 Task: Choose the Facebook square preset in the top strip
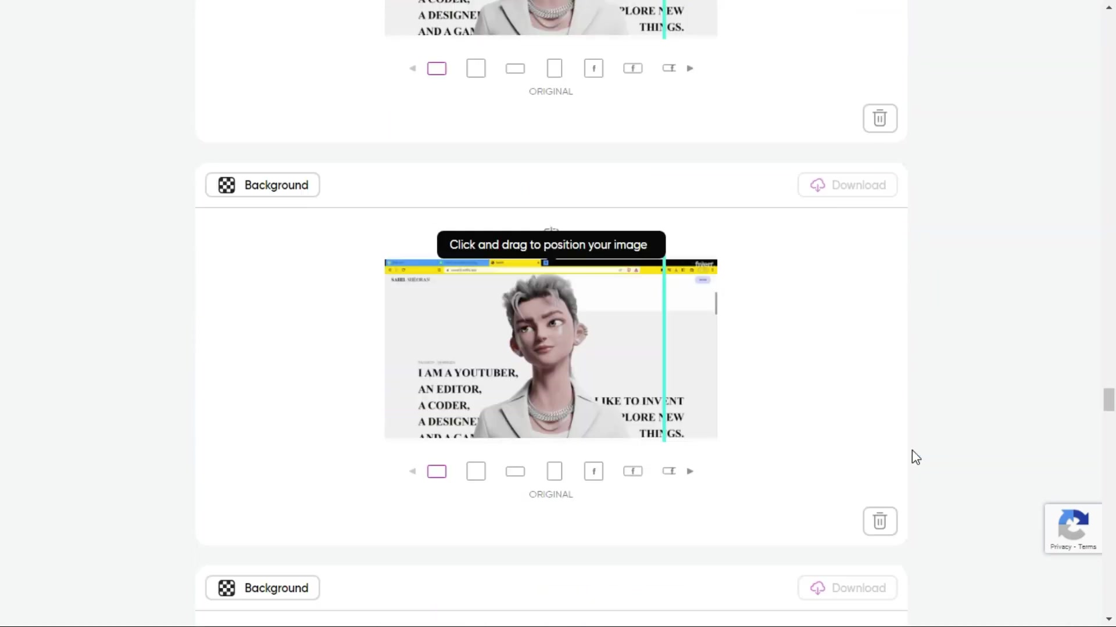coord(593,69)
